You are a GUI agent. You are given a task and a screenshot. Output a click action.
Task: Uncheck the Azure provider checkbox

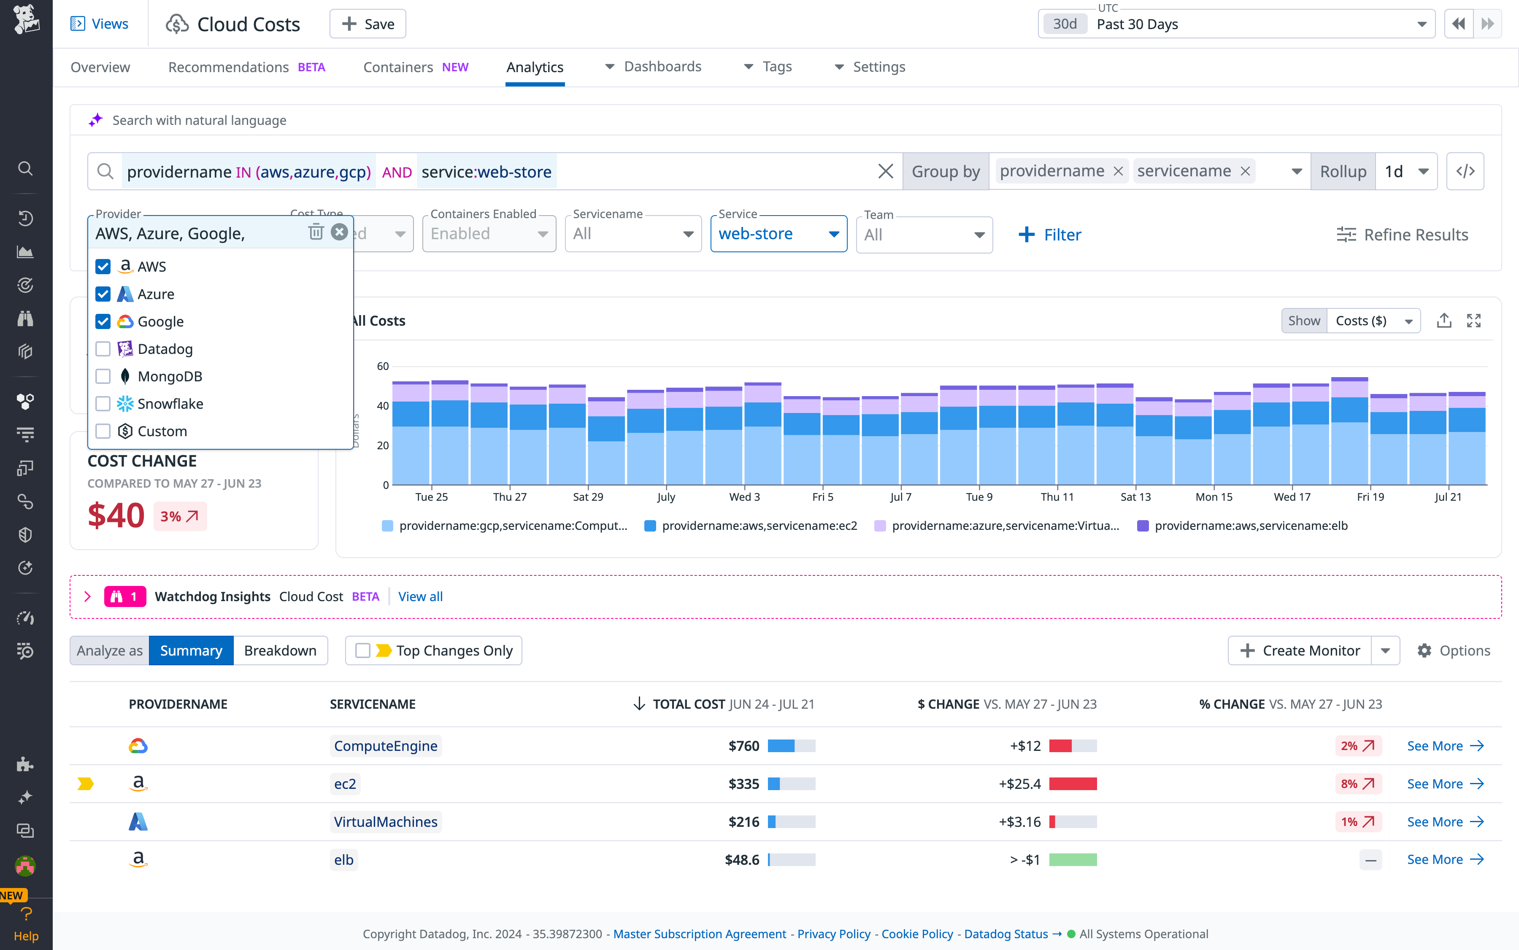[x=103, y=294]
